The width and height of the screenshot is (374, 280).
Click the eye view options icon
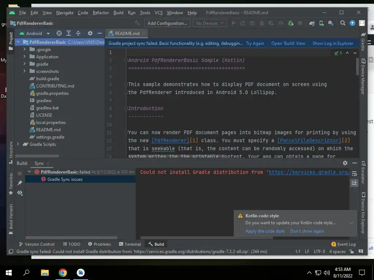[x=20, y=192]
